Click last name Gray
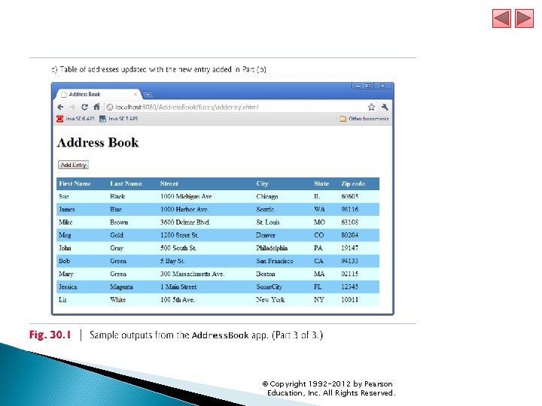542x406 pixels. [117, 248]
